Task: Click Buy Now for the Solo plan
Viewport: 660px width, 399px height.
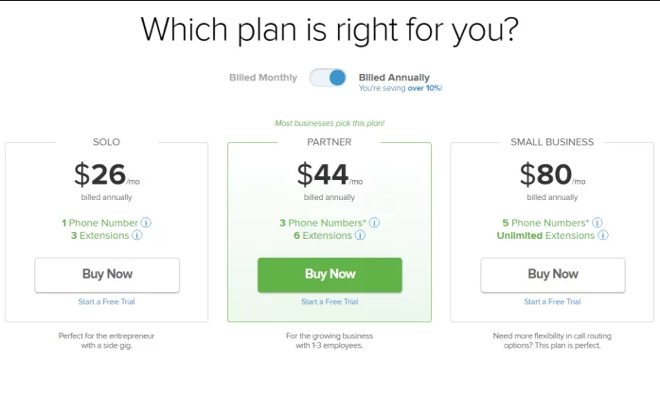Action: click(107, 275)
